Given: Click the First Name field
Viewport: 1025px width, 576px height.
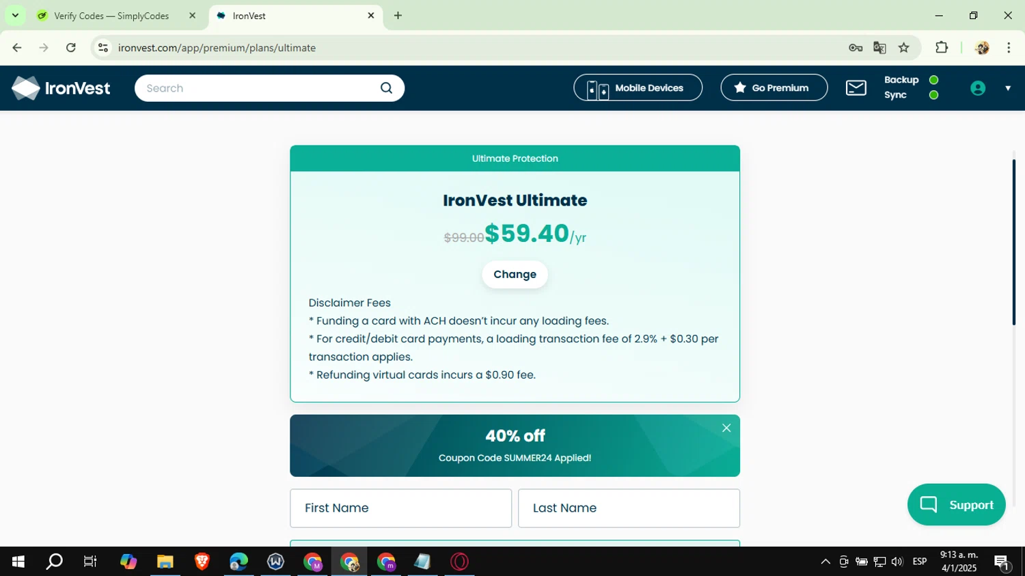Looking at the screenshot, I should coord(400,508).
